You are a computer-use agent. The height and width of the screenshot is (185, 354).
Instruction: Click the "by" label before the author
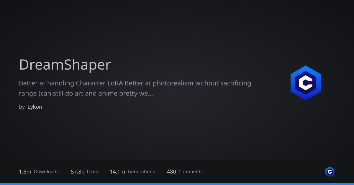click(x=22, y=107)
